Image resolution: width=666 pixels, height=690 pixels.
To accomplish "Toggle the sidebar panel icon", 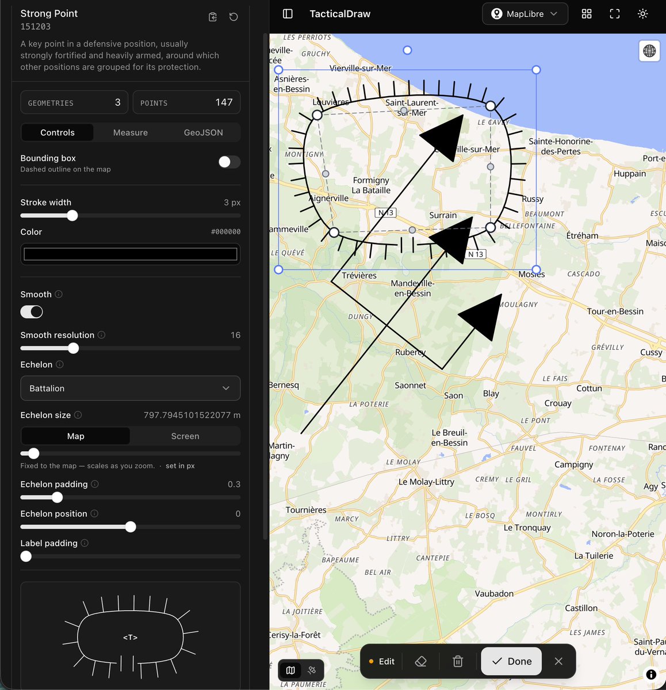I will [288, 14].
